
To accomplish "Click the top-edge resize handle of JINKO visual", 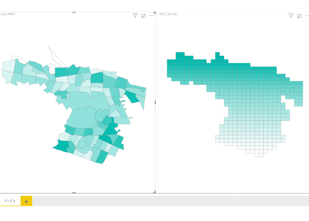I will coord(74,12).
